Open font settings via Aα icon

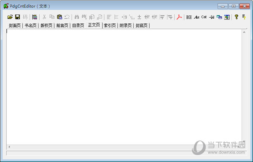196,17
